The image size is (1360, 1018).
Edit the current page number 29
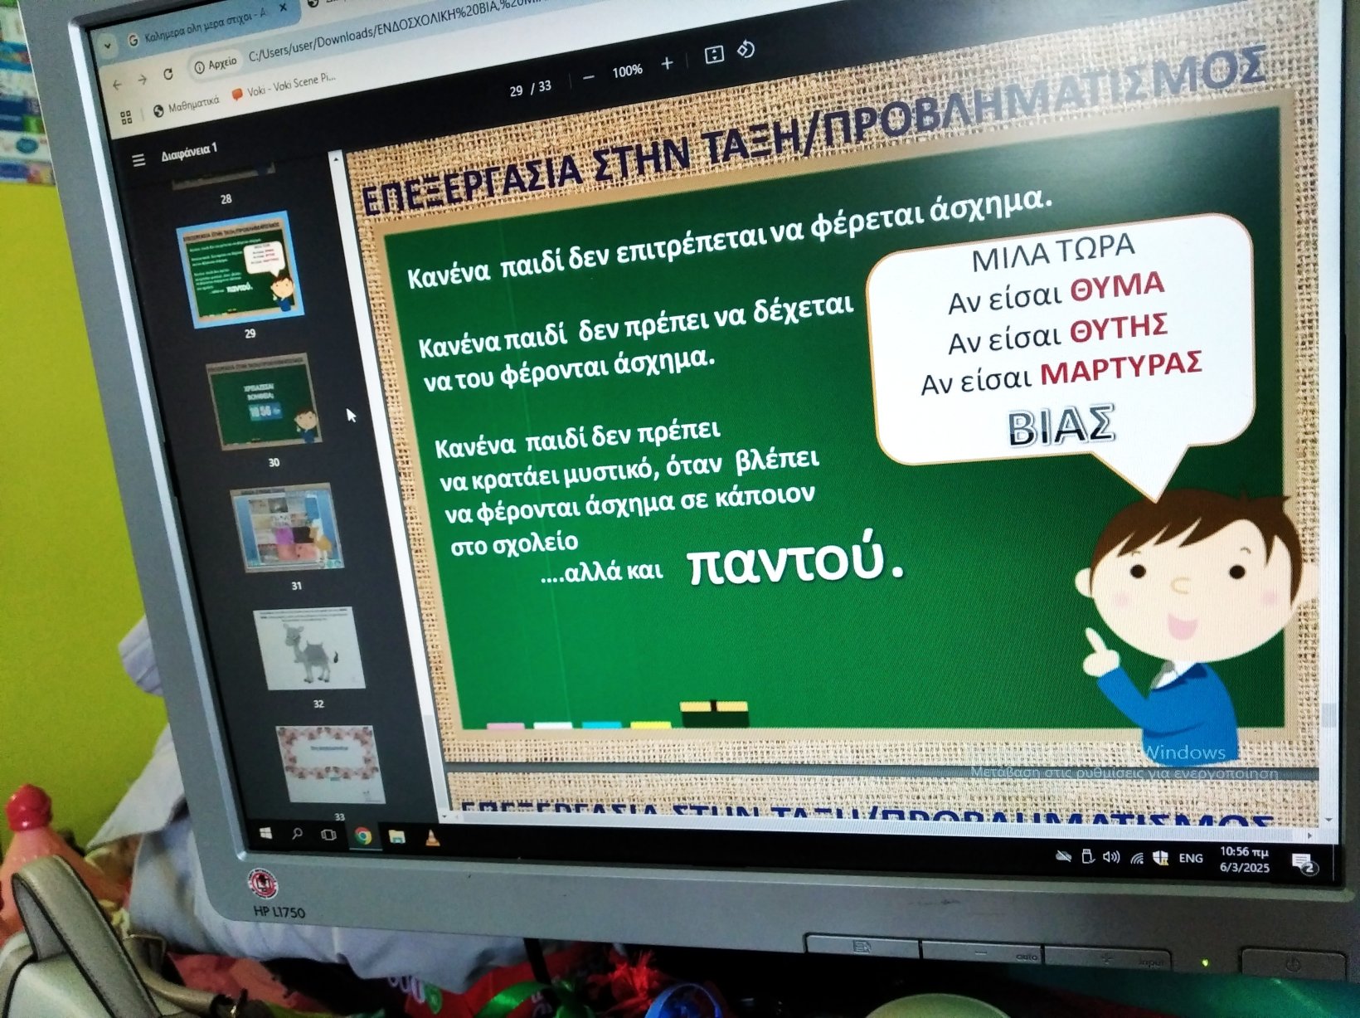point(516,90)
